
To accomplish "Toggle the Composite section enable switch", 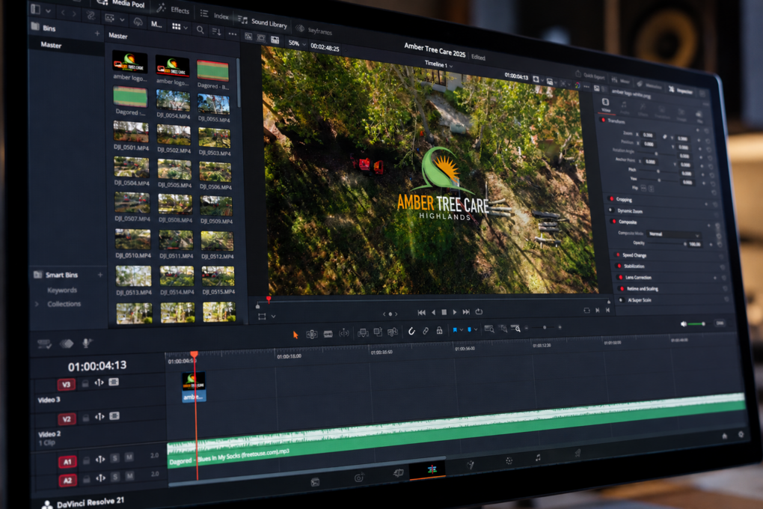I will pos(613,222).
